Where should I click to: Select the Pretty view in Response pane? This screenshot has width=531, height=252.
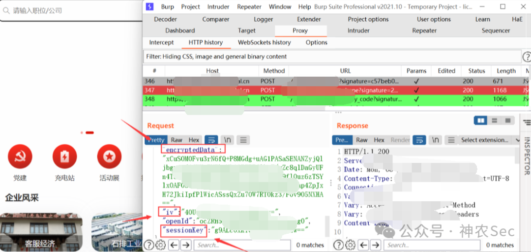[x=341, y=140]
